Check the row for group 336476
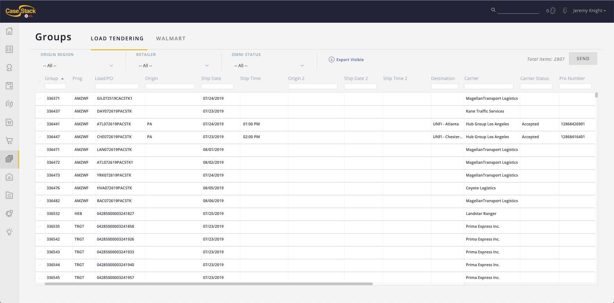Viewport: 614px width, 303px height. click(x=40, y=188)
